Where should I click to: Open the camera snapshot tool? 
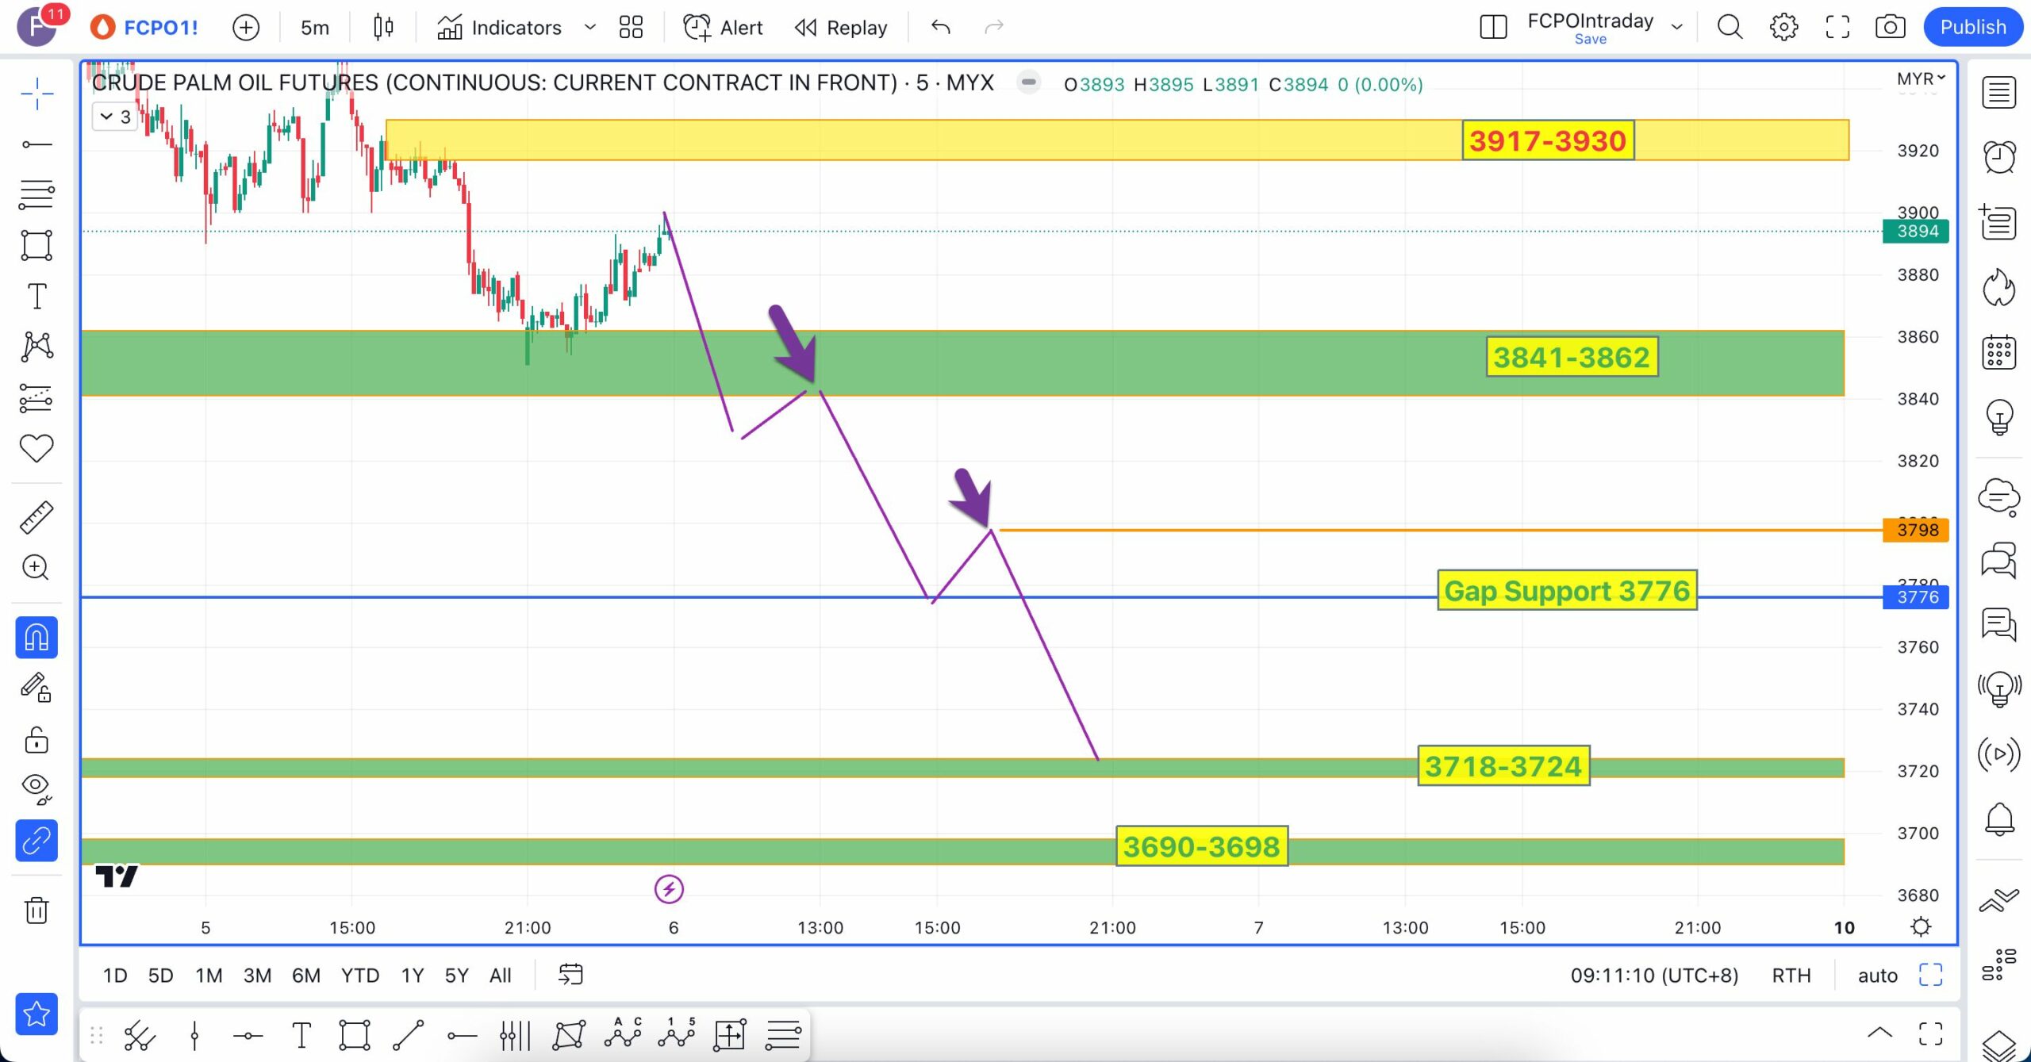[1890, 27]
